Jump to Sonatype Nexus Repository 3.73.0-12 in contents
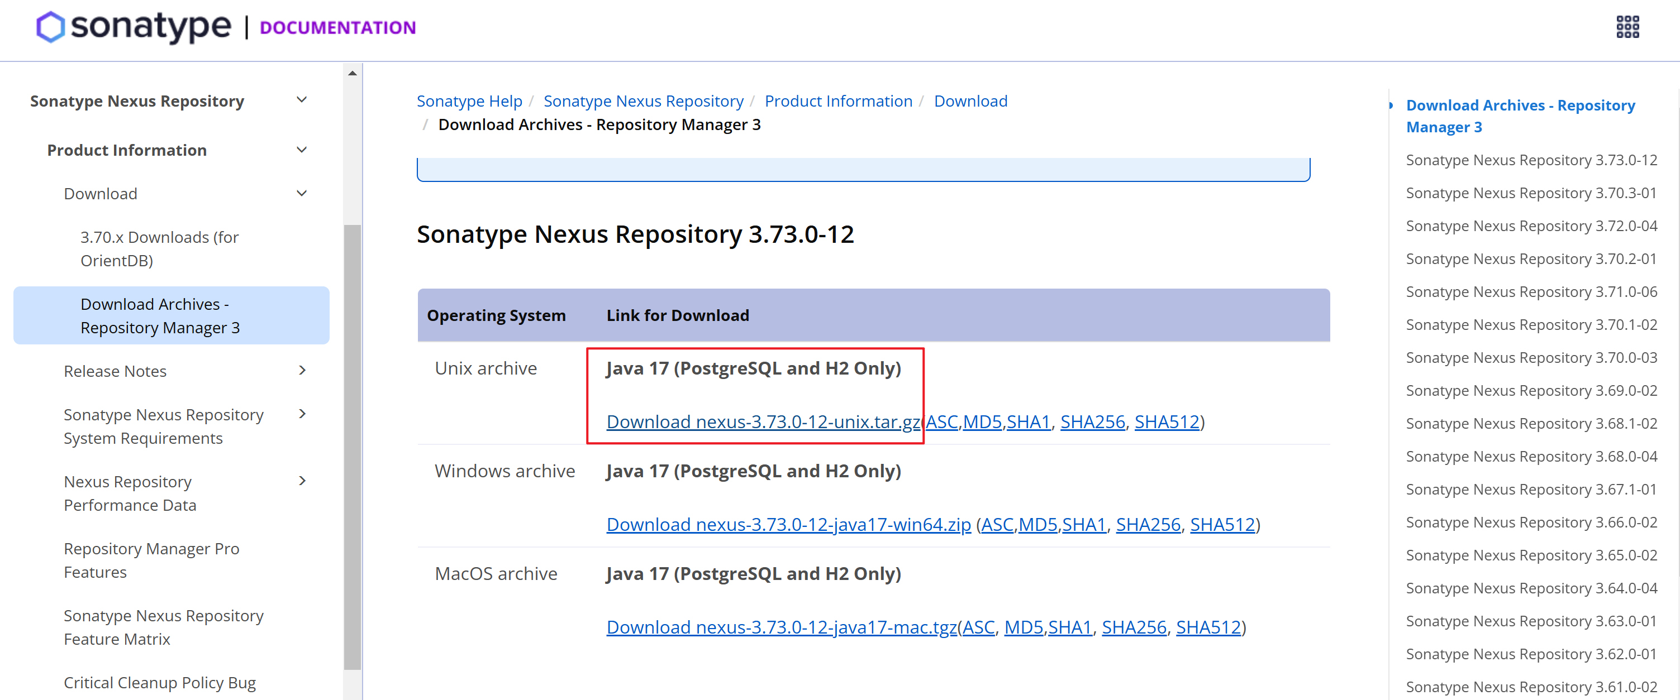1680x700 pixels. click(x=1531, y=160)
